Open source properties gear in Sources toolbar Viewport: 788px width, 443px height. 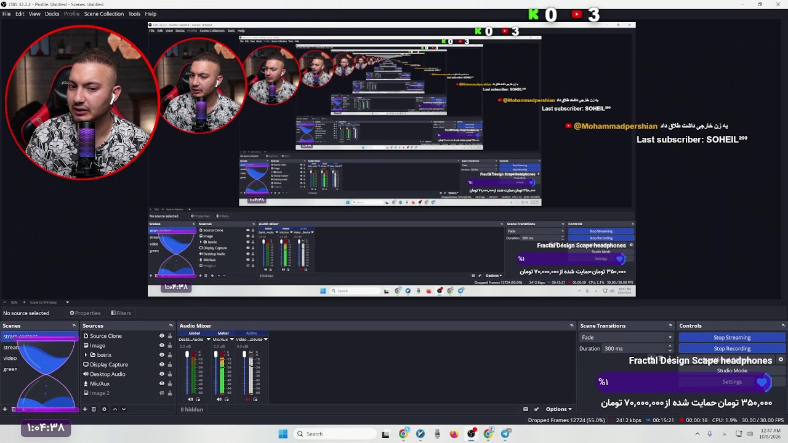(x=104, y=409)
